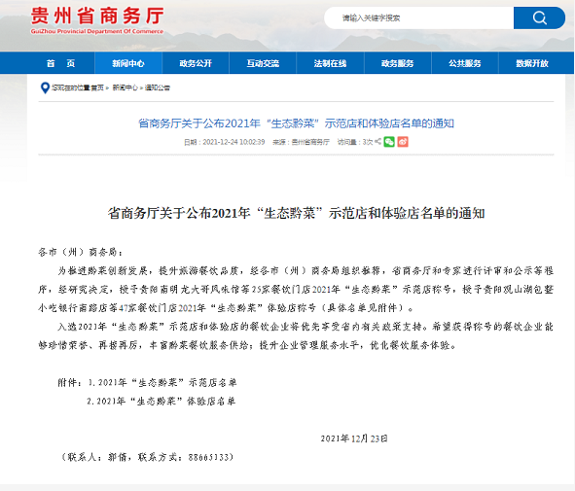
Task: Click the 贵州省商务厅 site logo
Action: tap(97, 20)
